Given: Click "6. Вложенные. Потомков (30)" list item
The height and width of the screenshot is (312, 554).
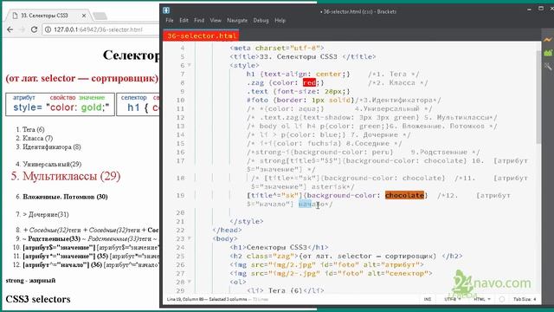Looking at the screenshot, I should point(61,197).
